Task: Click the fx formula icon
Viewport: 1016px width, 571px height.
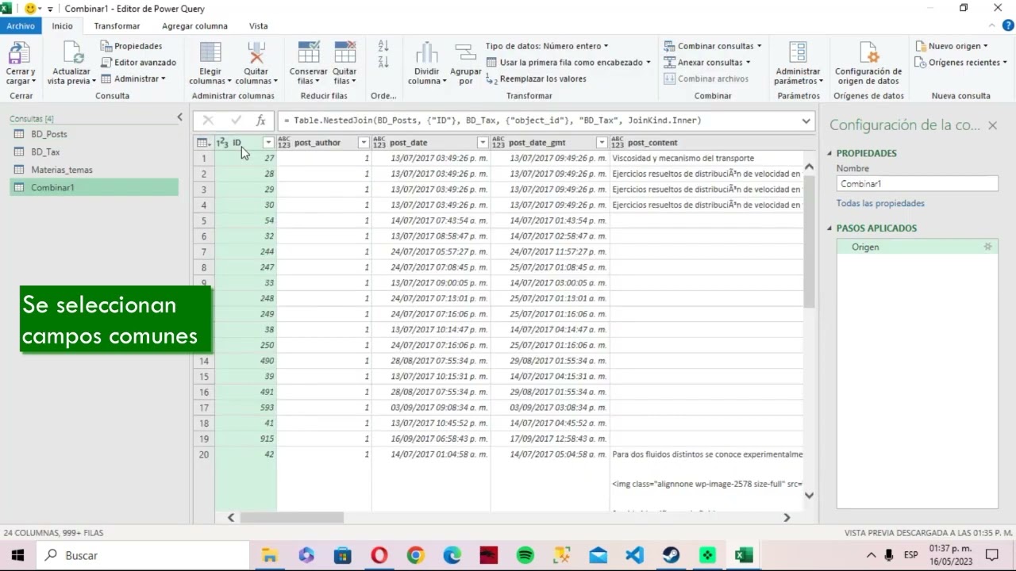Action: (260, 121)
